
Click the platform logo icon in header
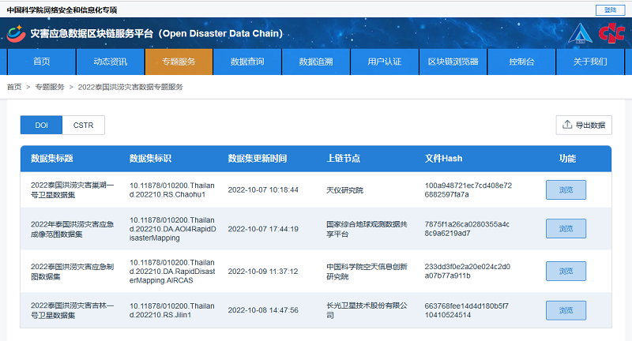[x=16, y=34]
